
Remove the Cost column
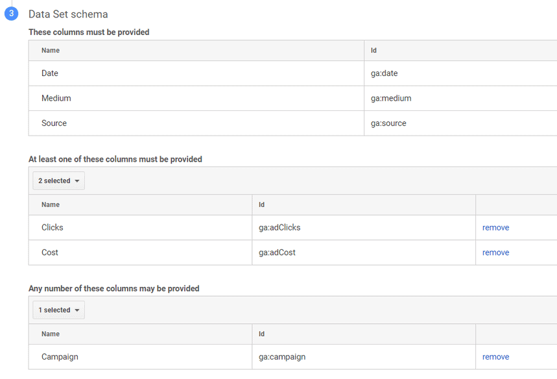[495, 252]
